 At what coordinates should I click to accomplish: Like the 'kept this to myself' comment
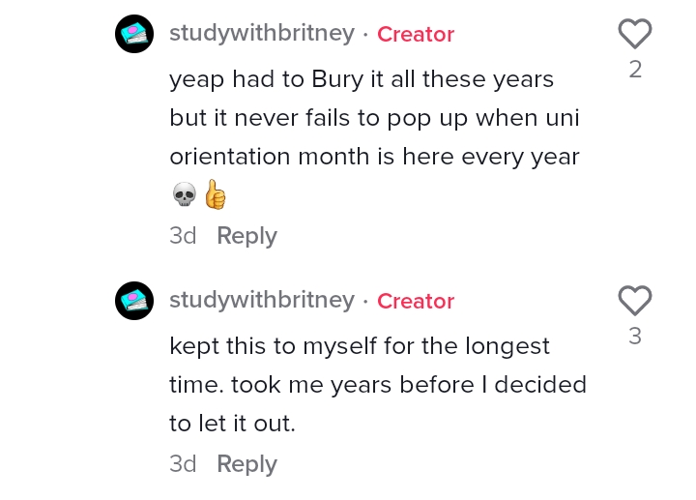(635, 301)
